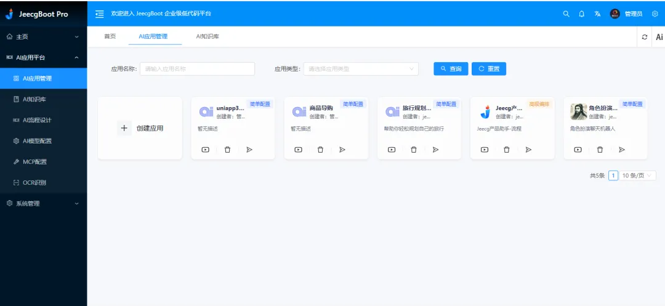
Task: Refresh the page with the reload icon
Action: (x=645, y=37)
